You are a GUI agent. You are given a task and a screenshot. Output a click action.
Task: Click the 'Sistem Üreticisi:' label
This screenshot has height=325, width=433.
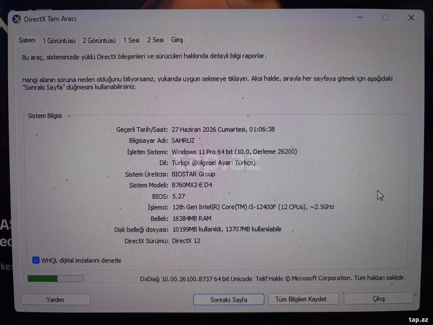point(146,174)
